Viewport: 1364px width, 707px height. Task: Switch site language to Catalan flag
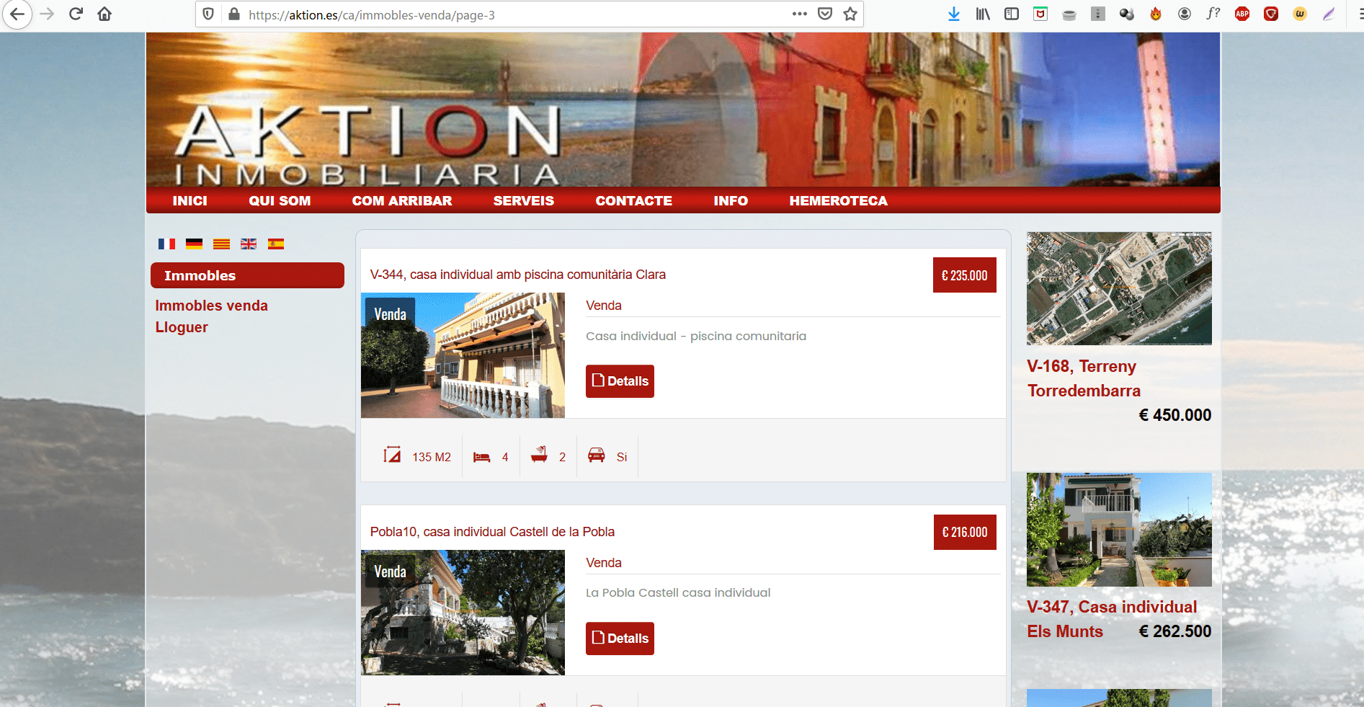click(x=221, y=244)
